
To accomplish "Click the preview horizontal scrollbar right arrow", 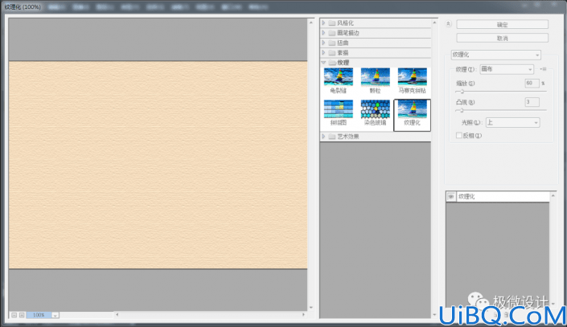I will point(303,315).
